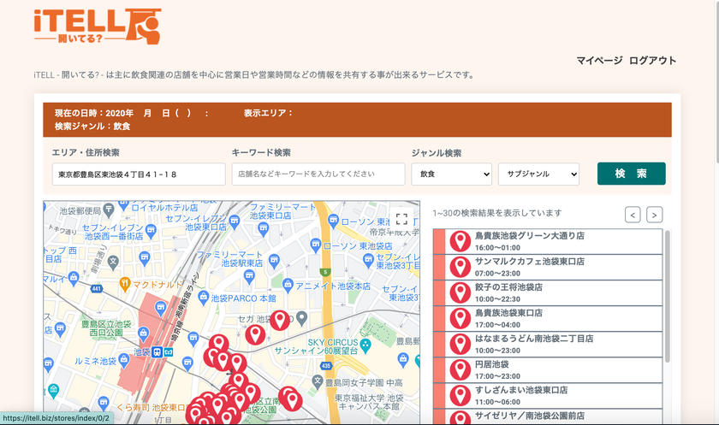
Task: Click the ローソン 東池袋店 map icon
Action: [x=316, y=245]
